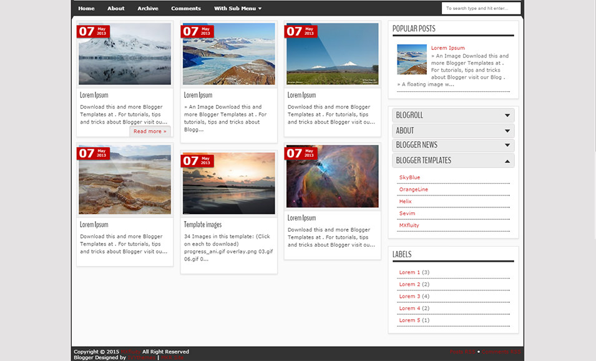This screenshot has width=596, height=361.
Task: Open the Lorem 3 label link
Action: (x=411, y=296)
